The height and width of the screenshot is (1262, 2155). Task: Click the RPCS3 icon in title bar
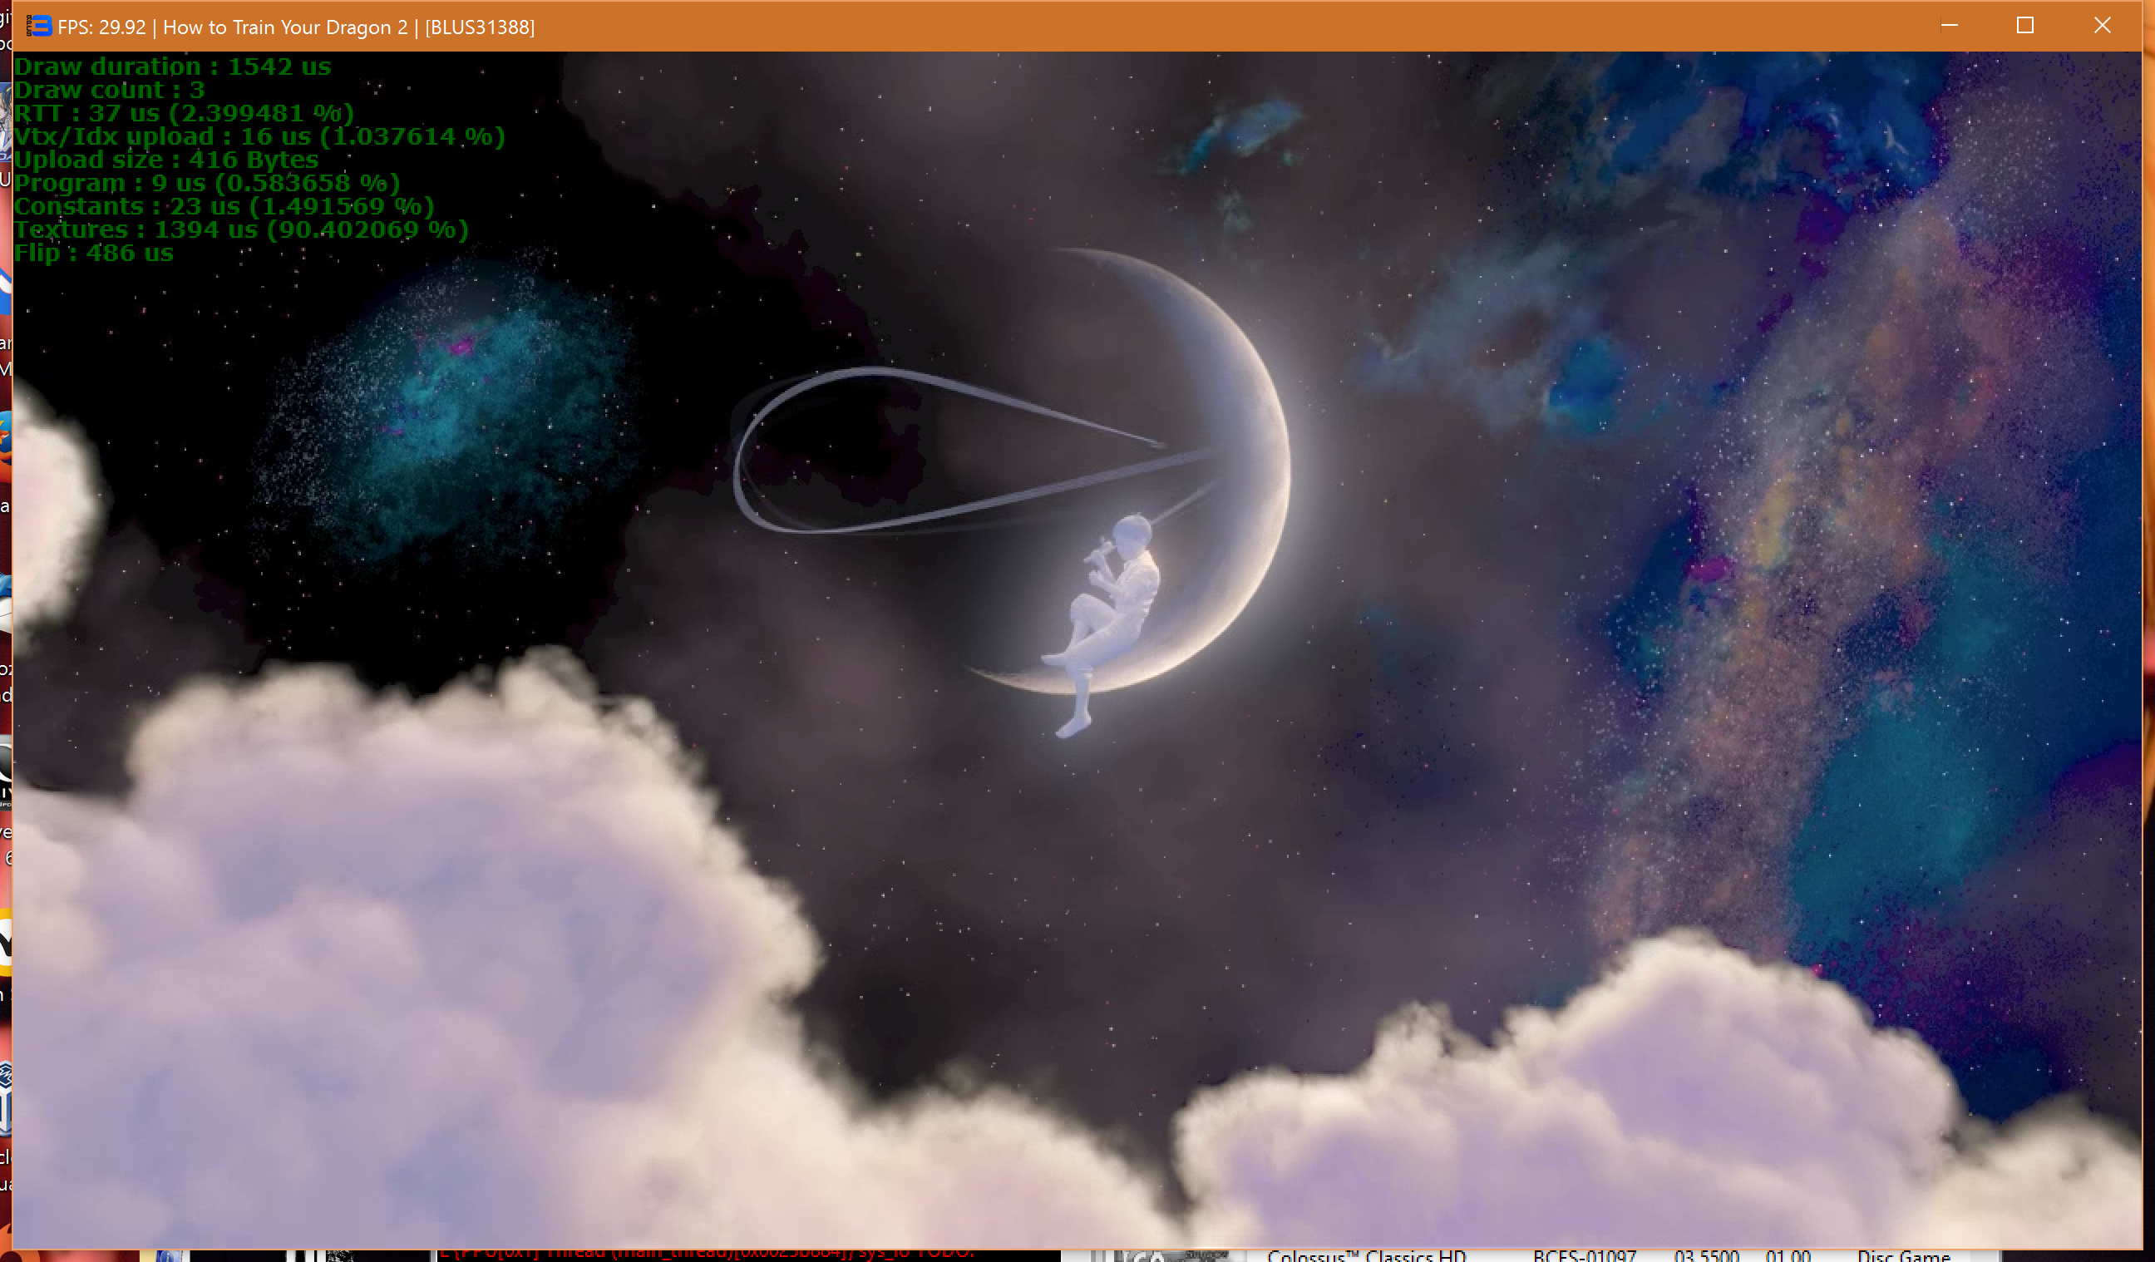click(39, 27)
